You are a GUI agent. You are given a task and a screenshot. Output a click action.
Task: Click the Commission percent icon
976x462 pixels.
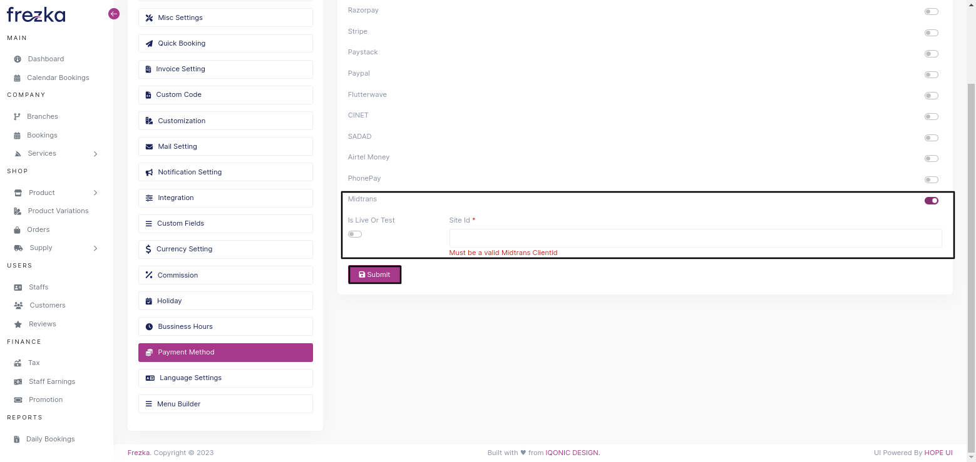(x=149, y=275)
